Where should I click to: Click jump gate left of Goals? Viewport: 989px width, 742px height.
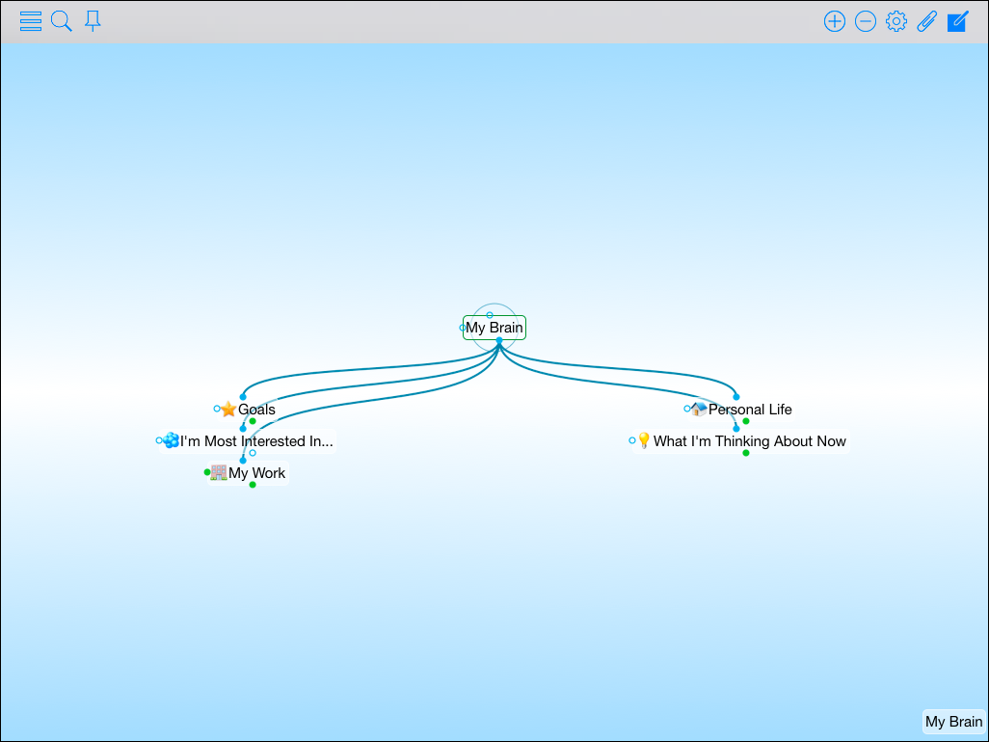pyautogui.click(x=217, y=409)
